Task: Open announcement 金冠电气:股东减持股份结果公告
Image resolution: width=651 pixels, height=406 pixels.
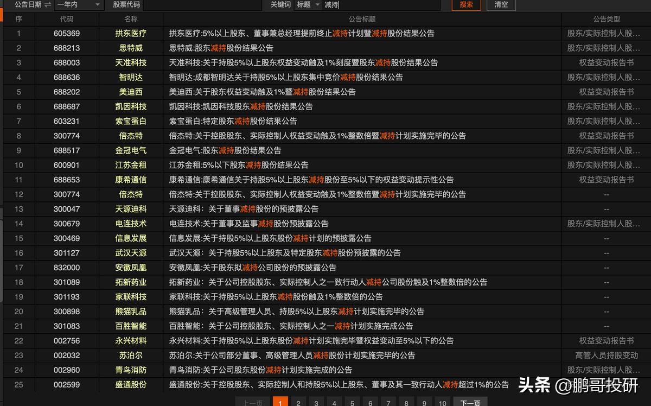Action: pyautogui.click(x=225, y=151)
